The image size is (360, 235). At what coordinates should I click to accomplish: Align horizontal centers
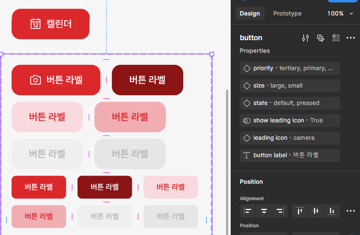pos(264,211)
